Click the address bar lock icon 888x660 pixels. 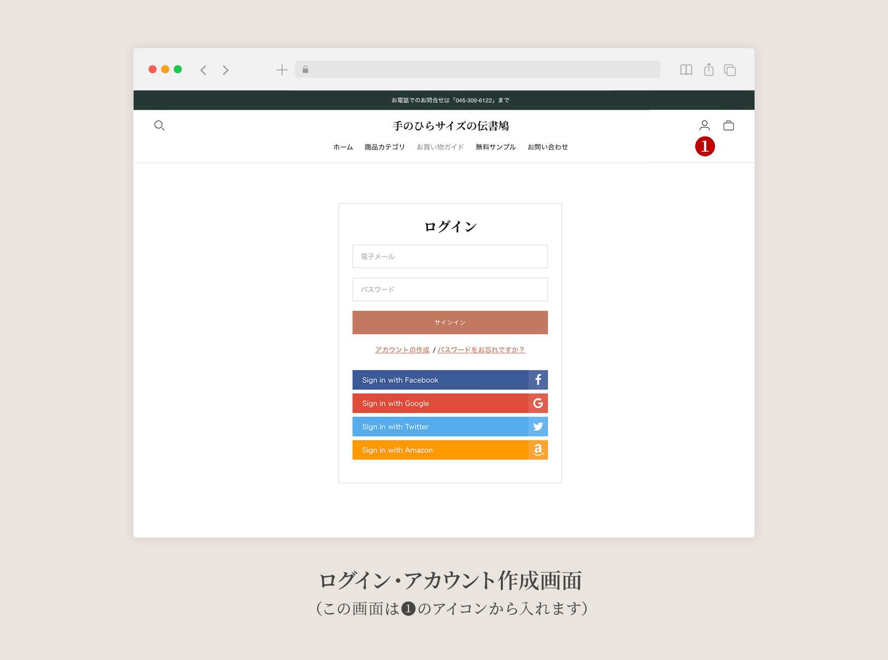tap(305, 70)
